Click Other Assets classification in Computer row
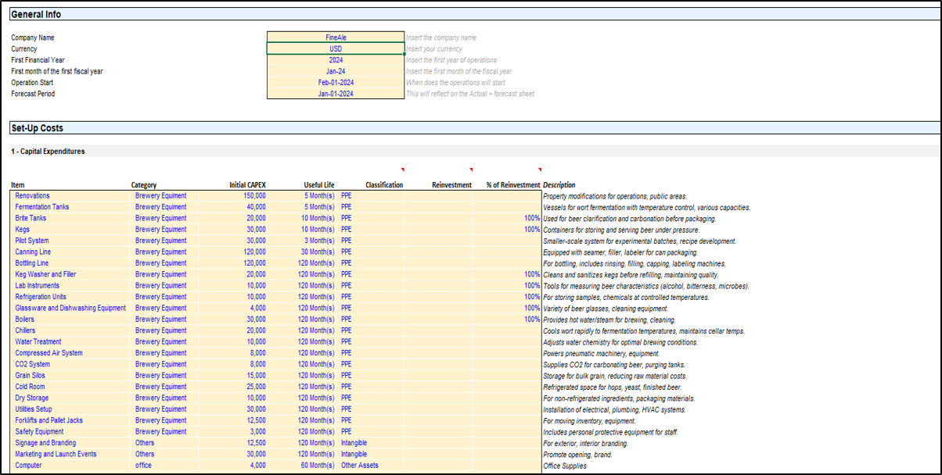Image resolution: width=942 pixels, height=475 pixels. click(x=359, y=466)
